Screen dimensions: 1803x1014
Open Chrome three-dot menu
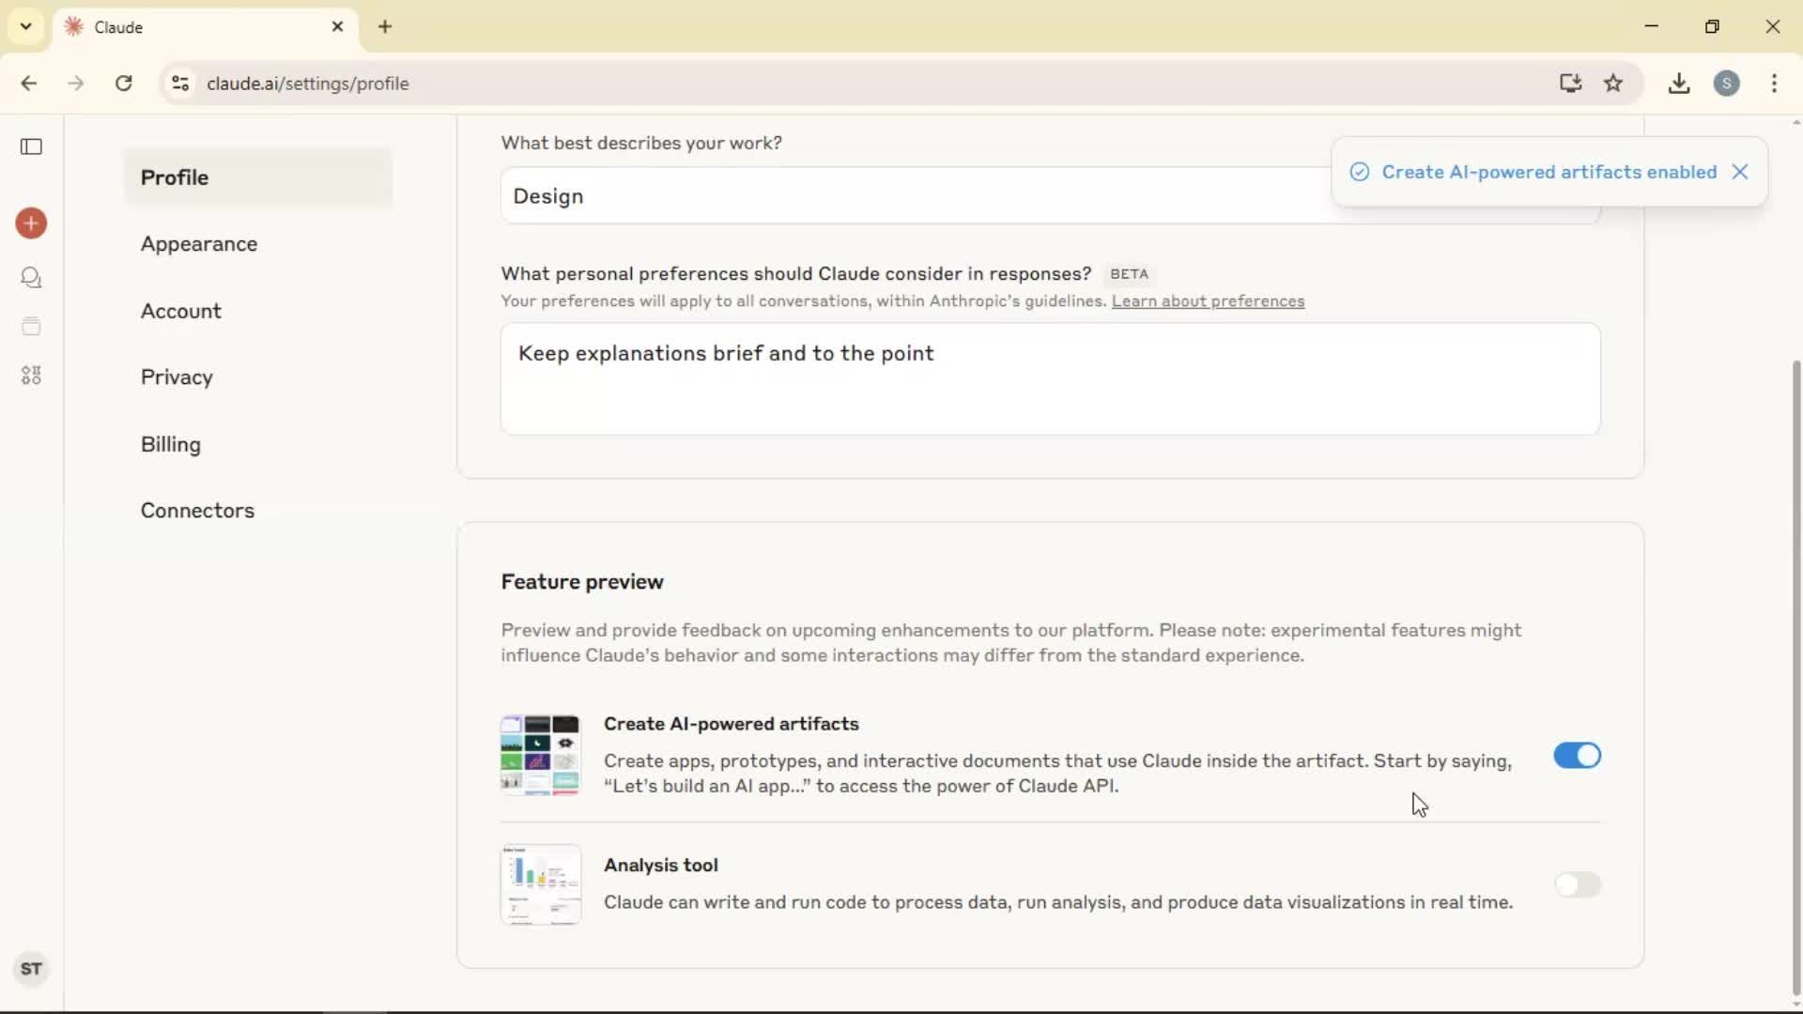click(x=1774, y=84)
